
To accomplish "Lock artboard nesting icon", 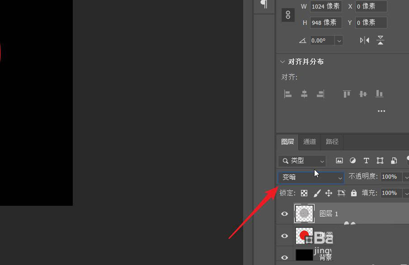I will point(341,193).
